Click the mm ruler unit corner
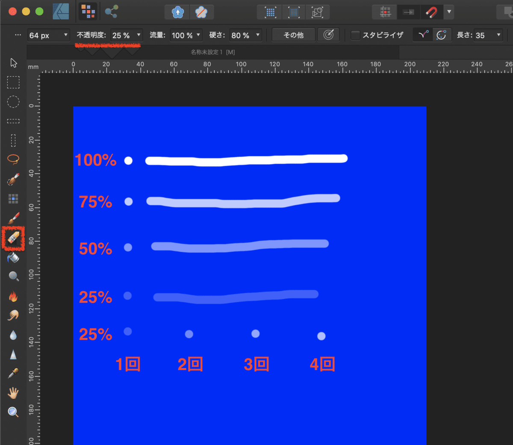The width and height of the screenshot is (513, 445). point(33,67)
